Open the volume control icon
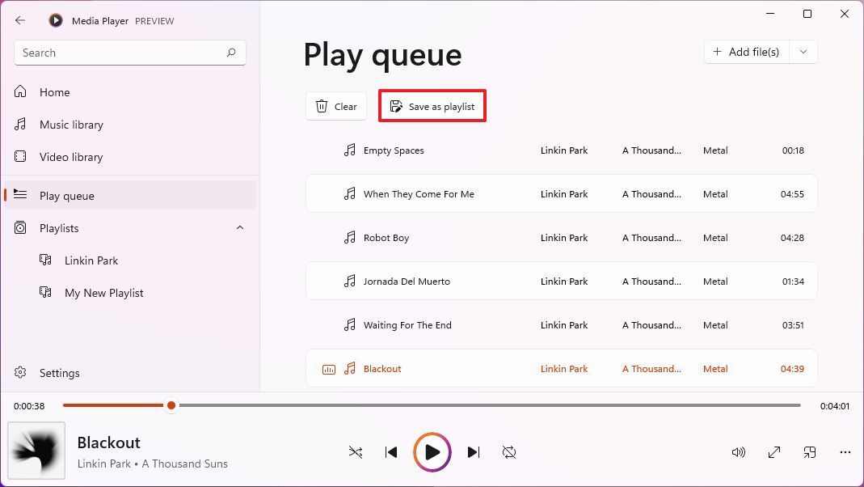 coord(738,452)
